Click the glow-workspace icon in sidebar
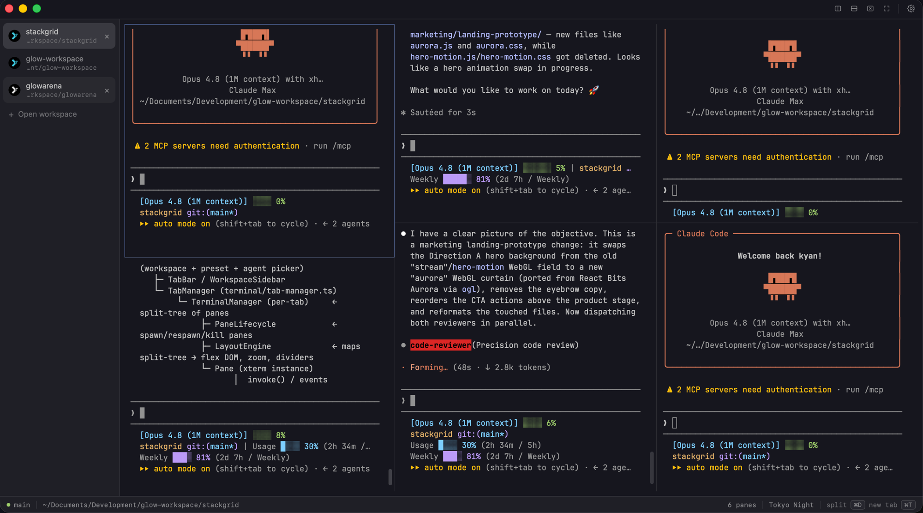Screen dimensions: 923x513 (15, 63)
